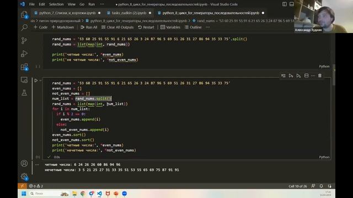
Task: Add a new Code cell
Action: tap(40, 27)
